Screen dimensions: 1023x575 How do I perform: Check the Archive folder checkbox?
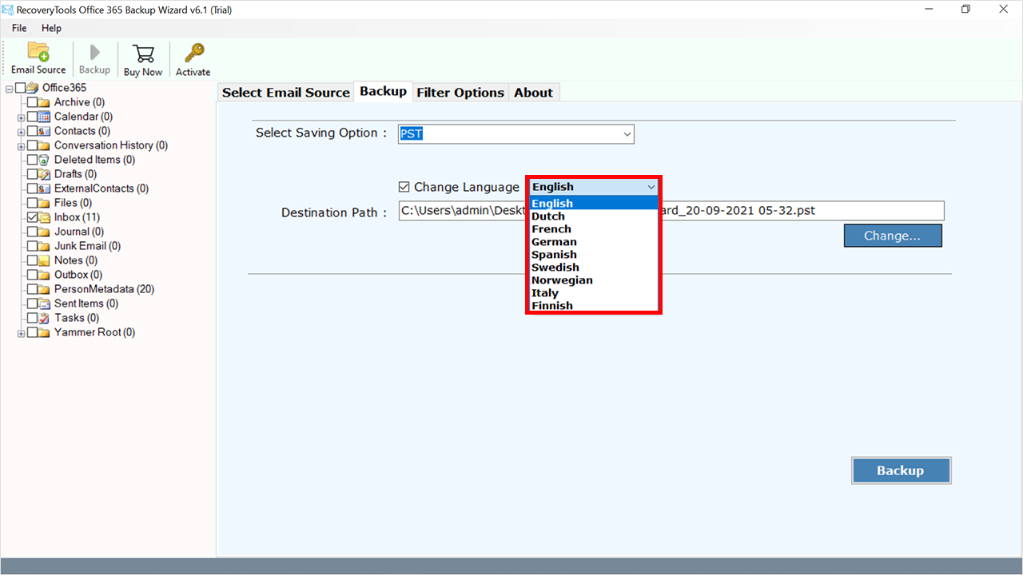pos(33,102)
